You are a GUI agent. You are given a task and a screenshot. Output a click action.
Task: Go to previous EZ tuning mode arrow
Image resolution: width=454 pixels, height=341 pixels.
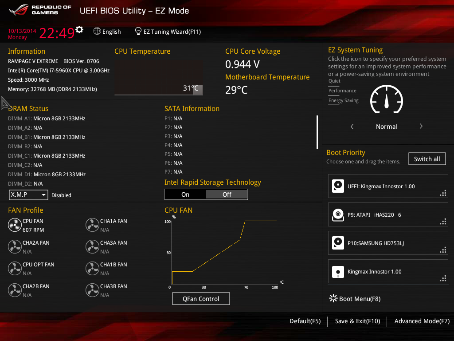352,127
